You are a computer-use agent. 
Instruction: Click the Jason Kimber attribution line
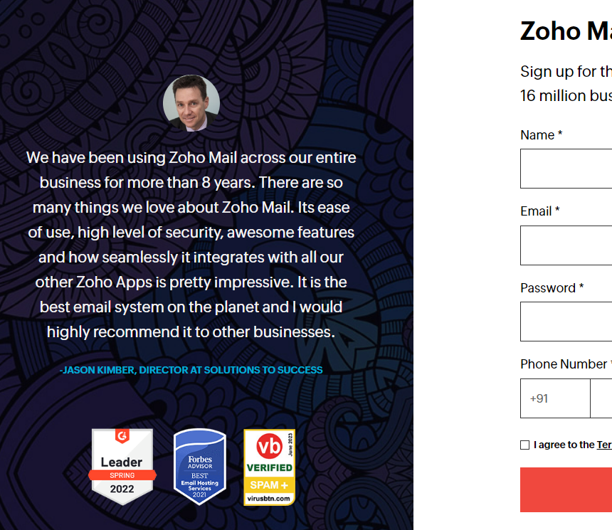click(x=191, y=370)
